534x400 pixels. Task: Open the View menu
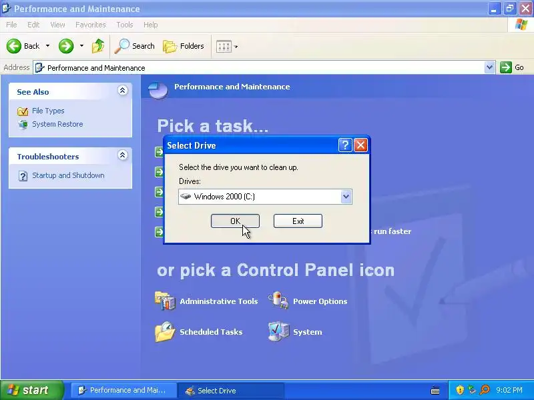point(57,25)
